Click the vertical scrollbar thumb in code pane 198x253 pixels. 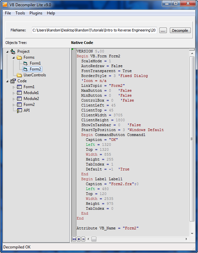(x=192, y=139)
